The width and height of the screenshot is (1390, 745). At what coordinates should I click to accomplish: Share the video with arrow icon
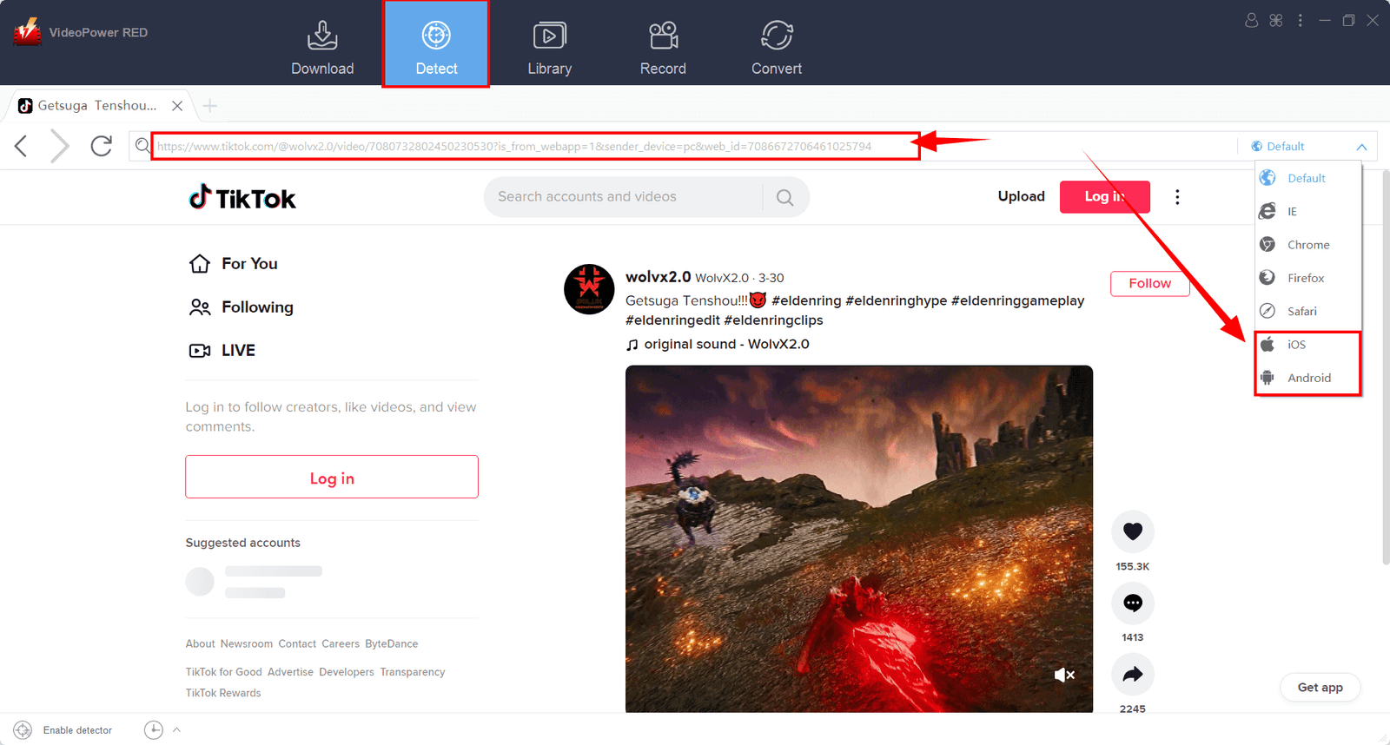coord(1133,674)
